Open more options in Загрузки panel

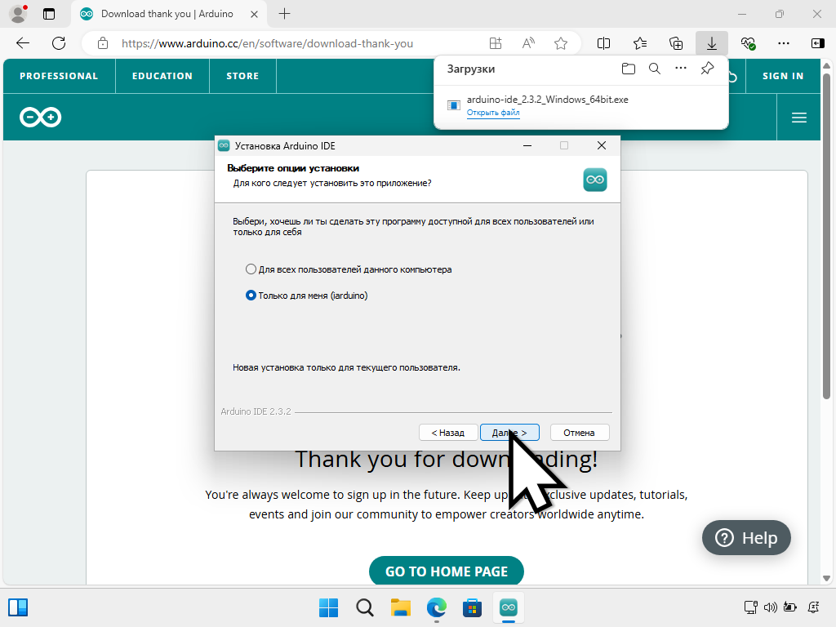click(x=681, y=69)
